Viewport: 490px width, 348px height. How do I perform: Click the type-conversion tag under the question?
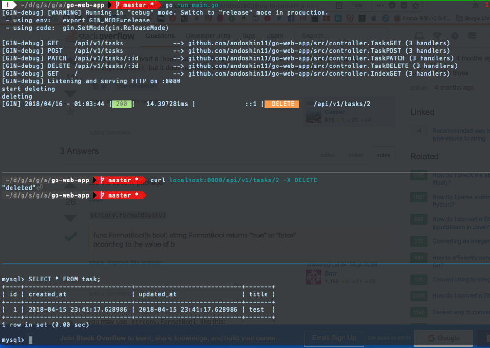[x=136, y=86]
